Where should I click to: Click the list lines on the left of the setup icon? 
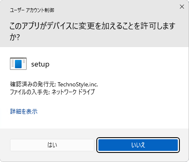tap(12, 64)
